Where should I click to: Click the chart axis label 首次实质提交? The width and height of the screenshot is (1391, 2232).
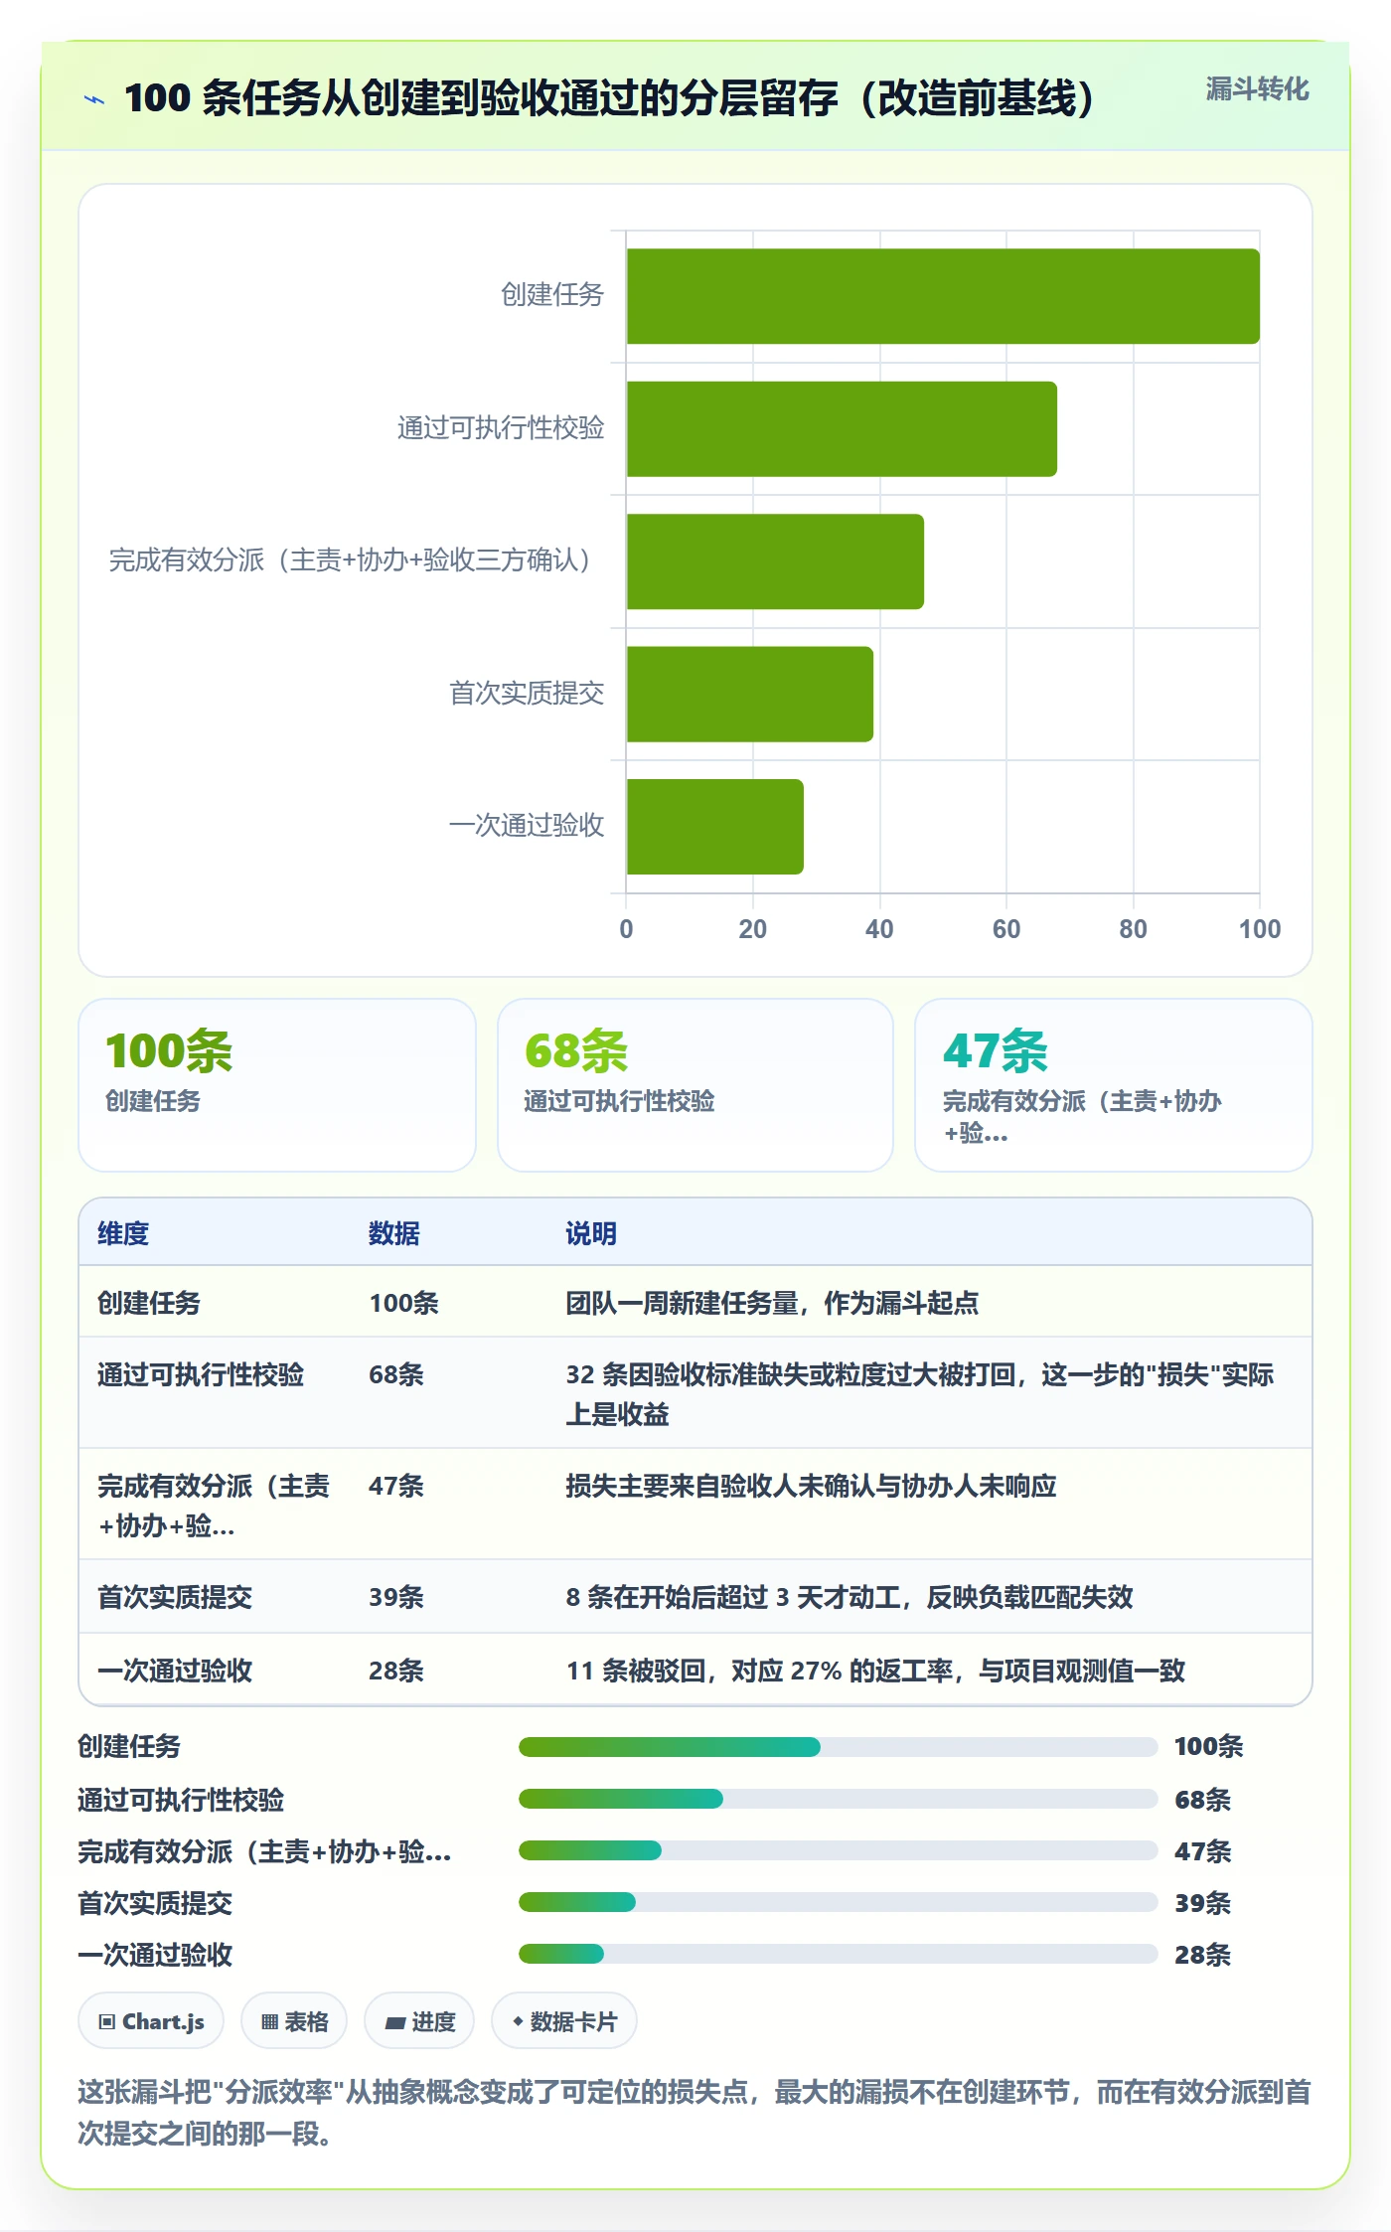coord(527,693)
